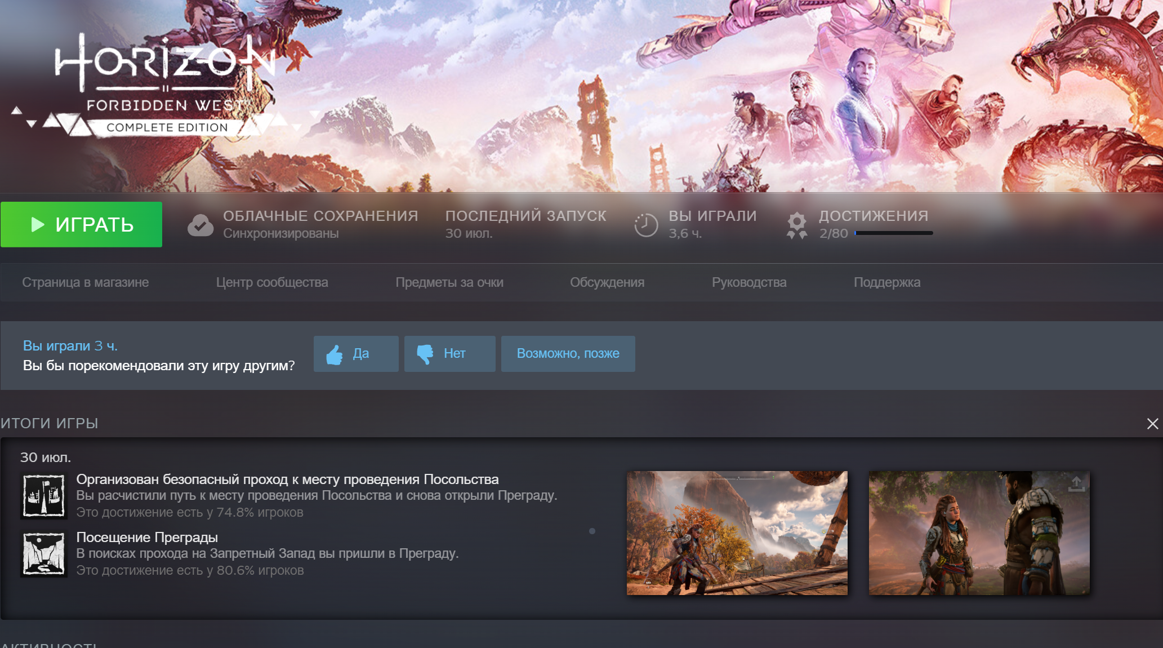Screen dimensions: 1163x648
Task: Open the Посещение Преграды achievement title
Action: [147, 538]
